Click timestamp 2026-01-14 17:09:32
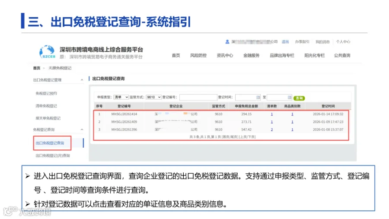Image resolution: width=389 pixels, height=219 pixels. click(x=328, y=114)
